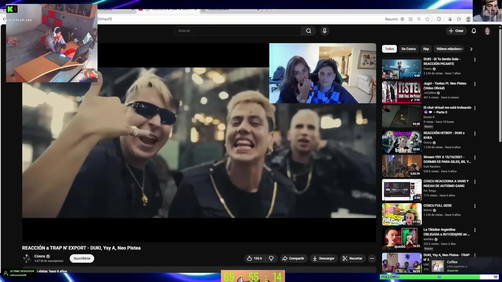Open the browser extensions puzzle icon
The height and width of the screenshot is (282, 502).
point(439,19)
